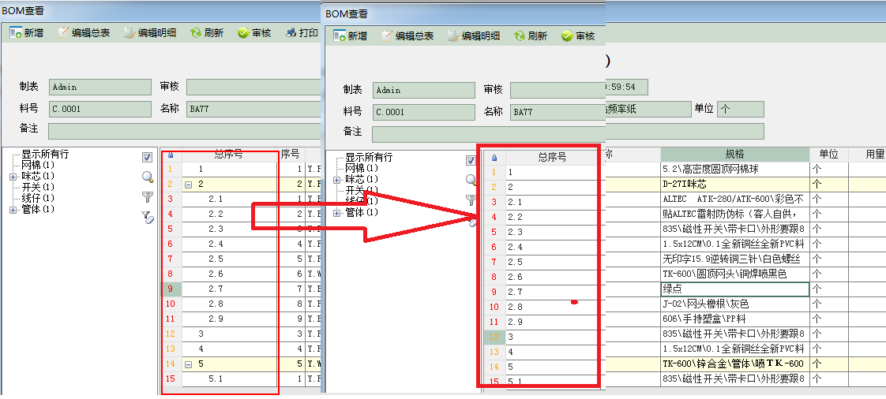Click 审核 checkmark button in left window toolbar

click(254, 33)
